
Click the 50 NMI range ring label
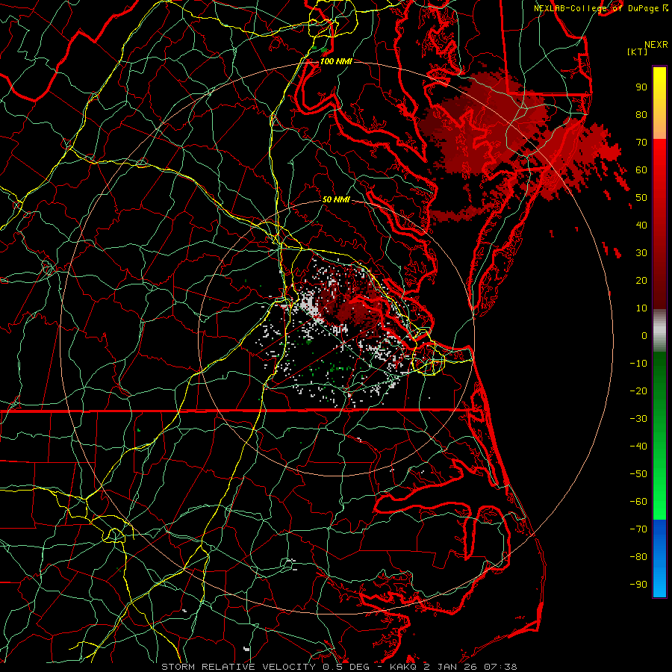coord(336,199)
